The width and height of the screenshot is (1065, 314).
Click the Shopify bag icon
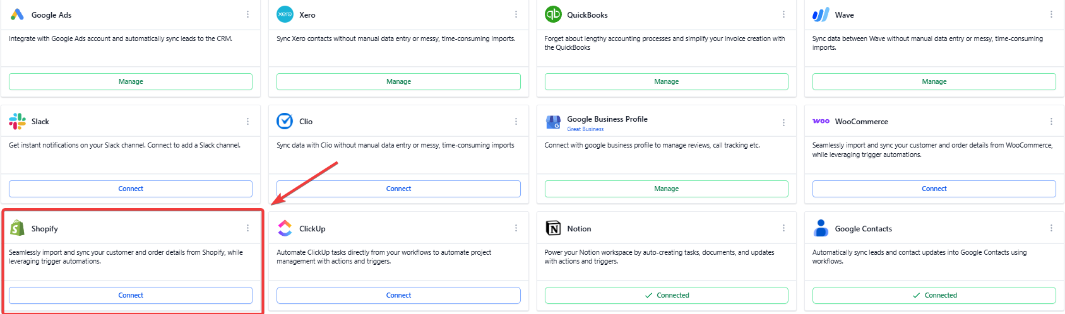(x=17, y=228)
